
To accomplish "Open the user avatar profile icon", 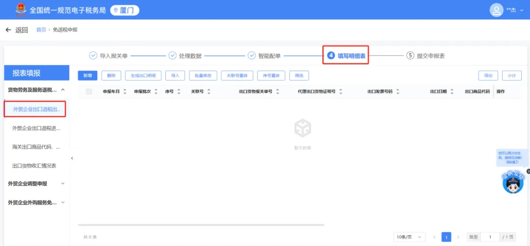I will click(497, 10).
